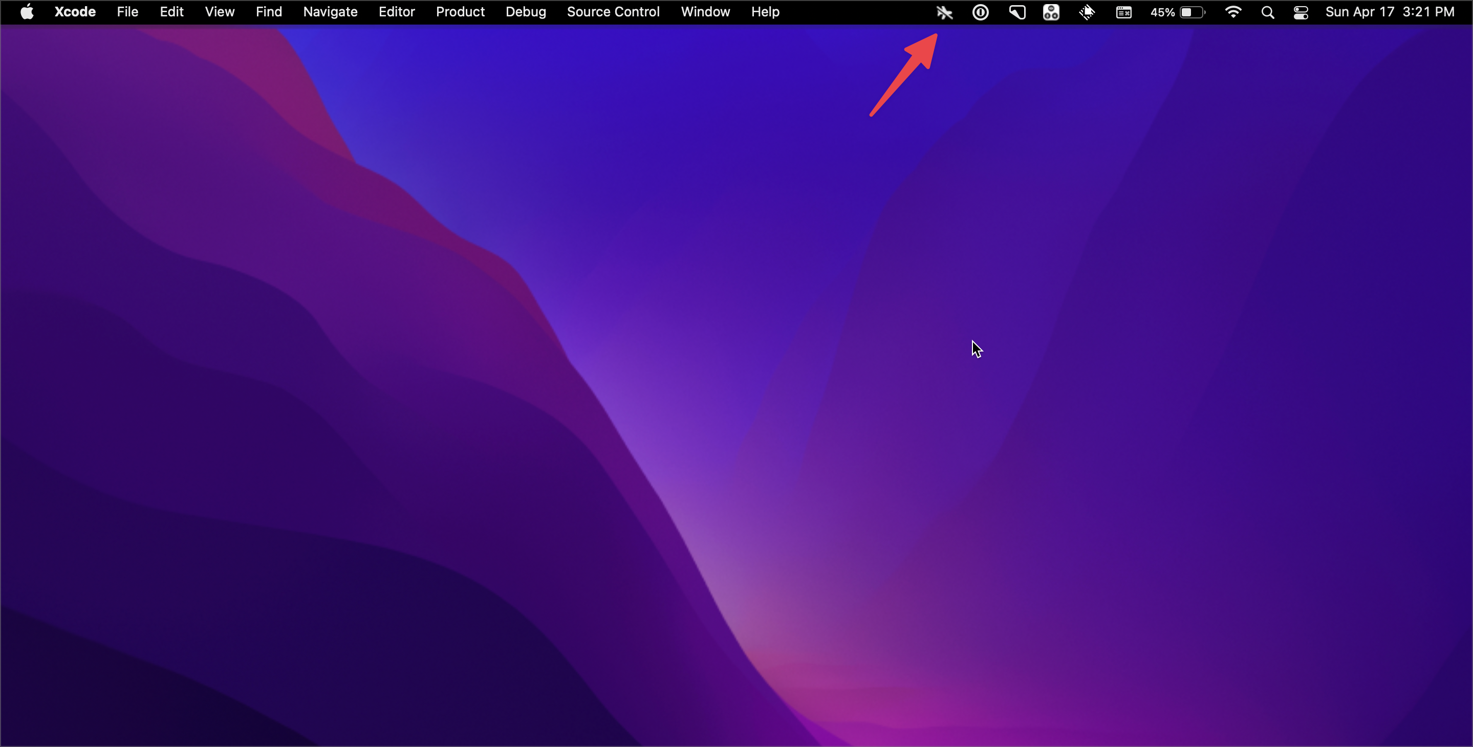Click the three-circles status menu icon
Screen dimensions: 1473x747
pyautogui.click(x=1051, y=12)
